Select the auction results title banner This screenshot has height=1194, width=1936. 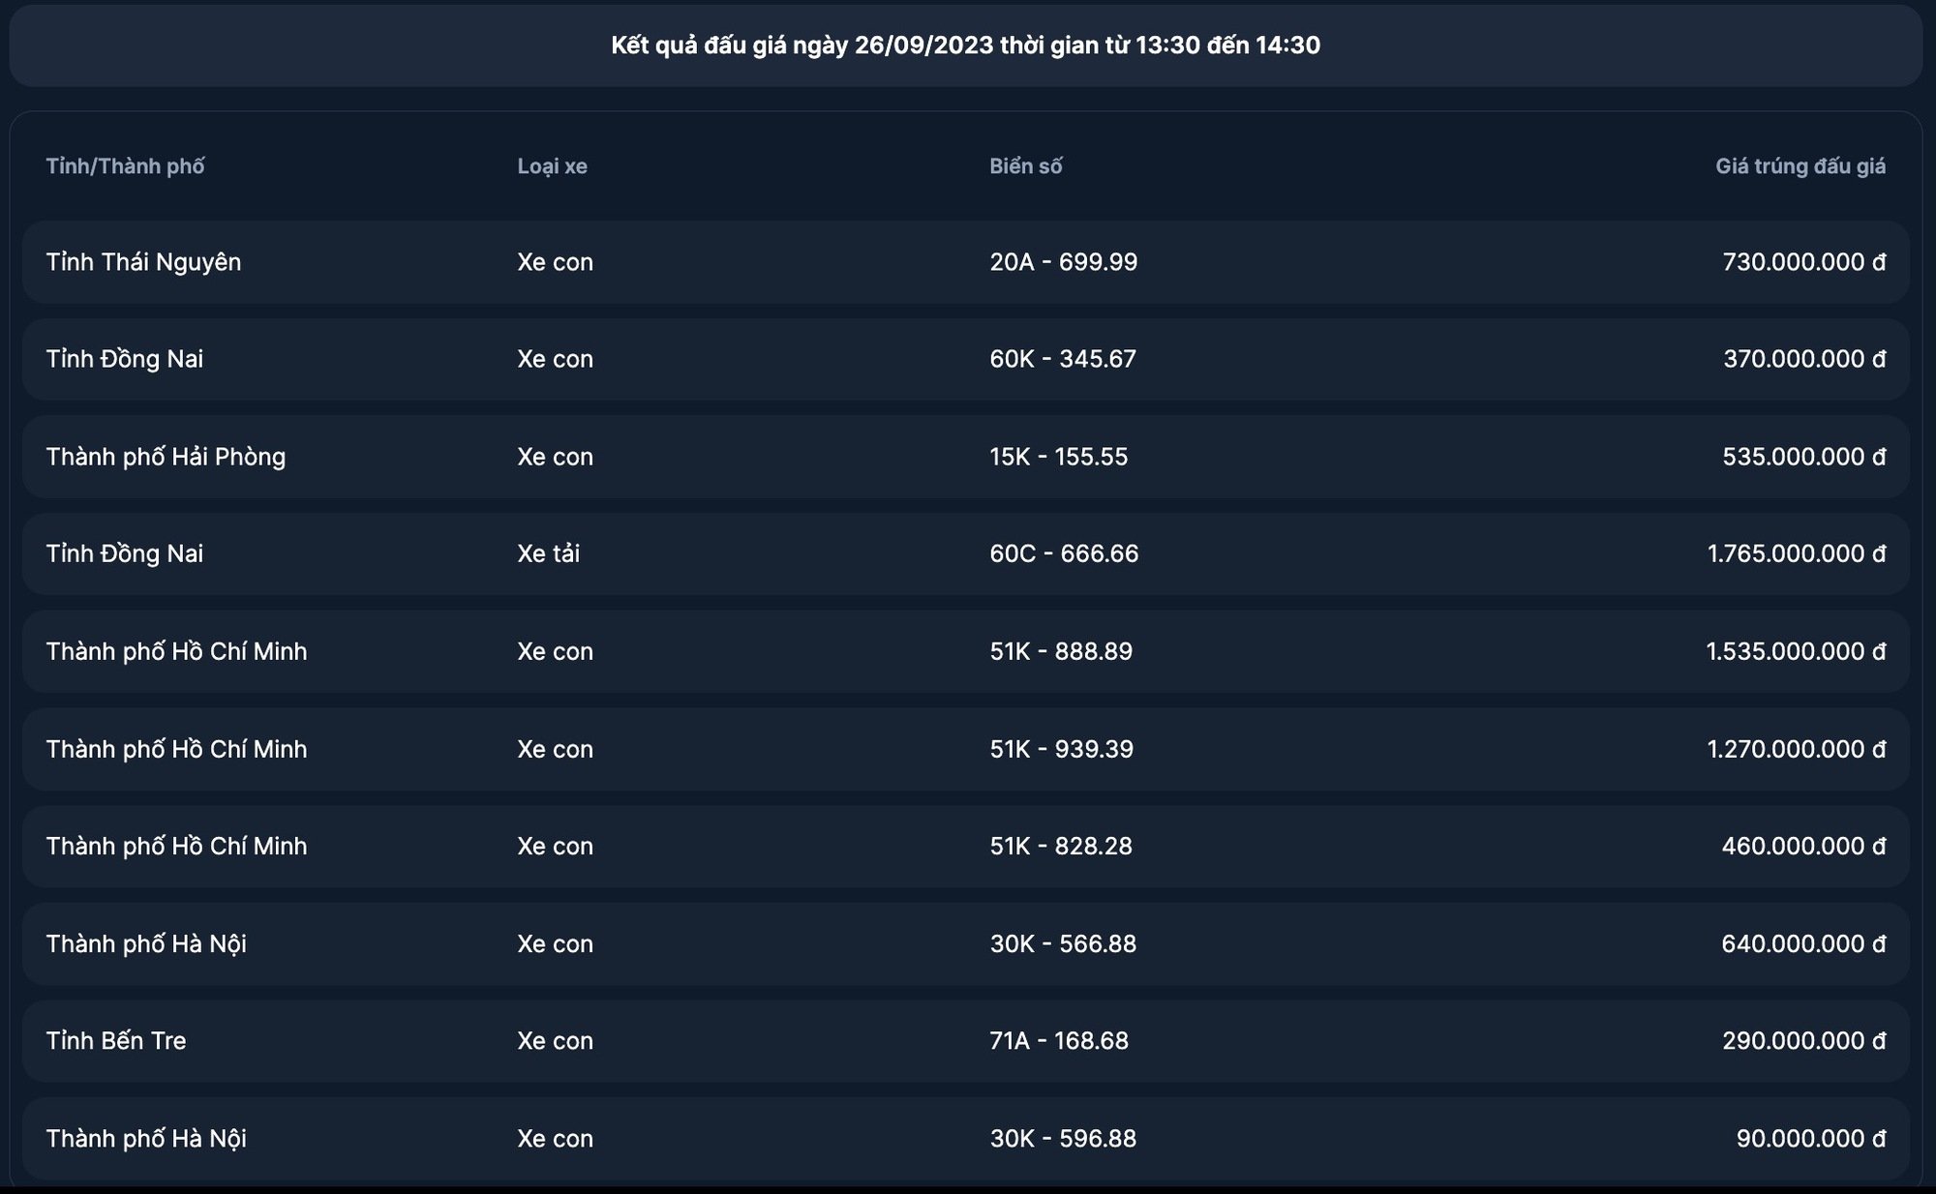965,45
